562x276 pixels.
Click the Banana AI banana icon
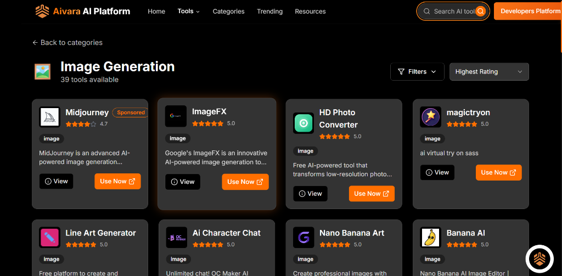point(430,237)
